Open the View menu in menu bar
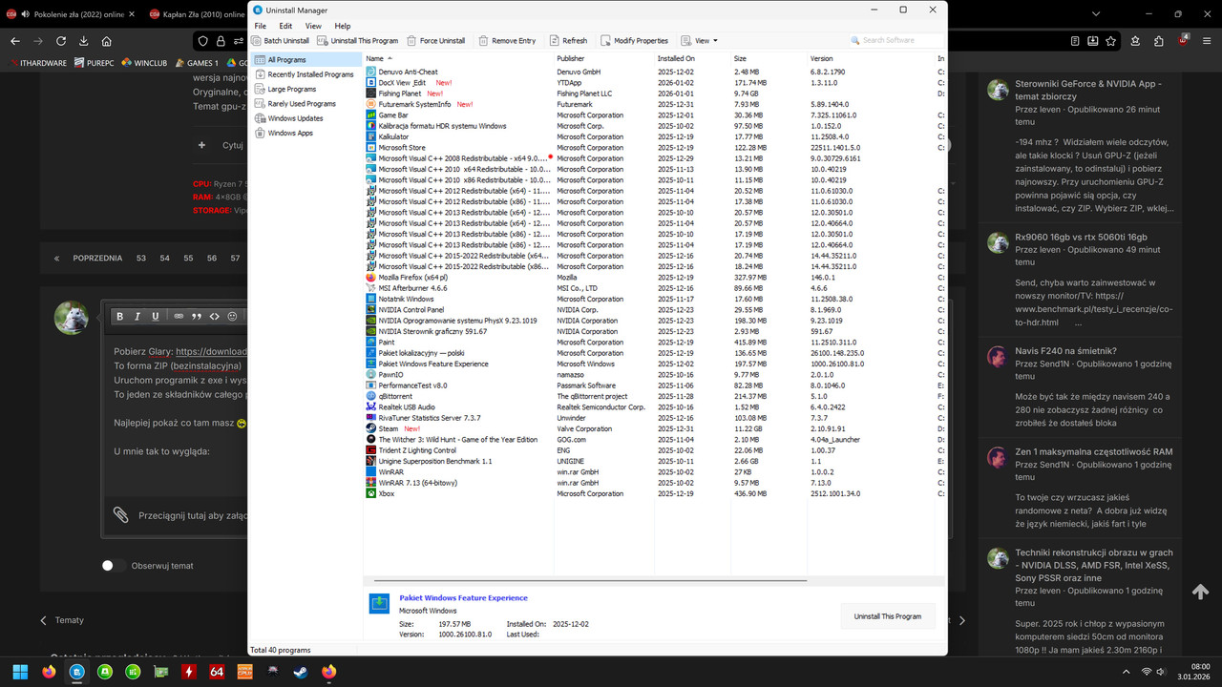The height and width of the screenshot is (687, 1222). 313,26
